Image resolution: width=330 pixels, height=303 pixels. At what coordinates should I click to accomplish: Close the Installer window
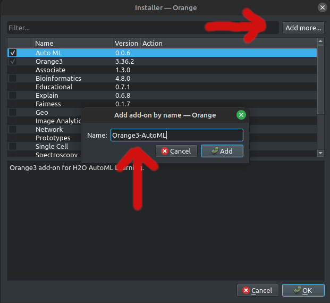point(322,8)
